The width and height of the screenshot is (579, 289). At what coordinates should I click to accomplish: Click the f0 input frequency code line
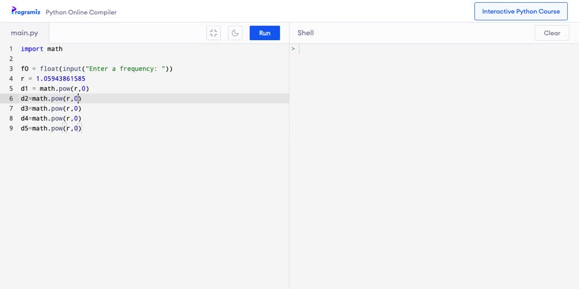tap(96, 69)
